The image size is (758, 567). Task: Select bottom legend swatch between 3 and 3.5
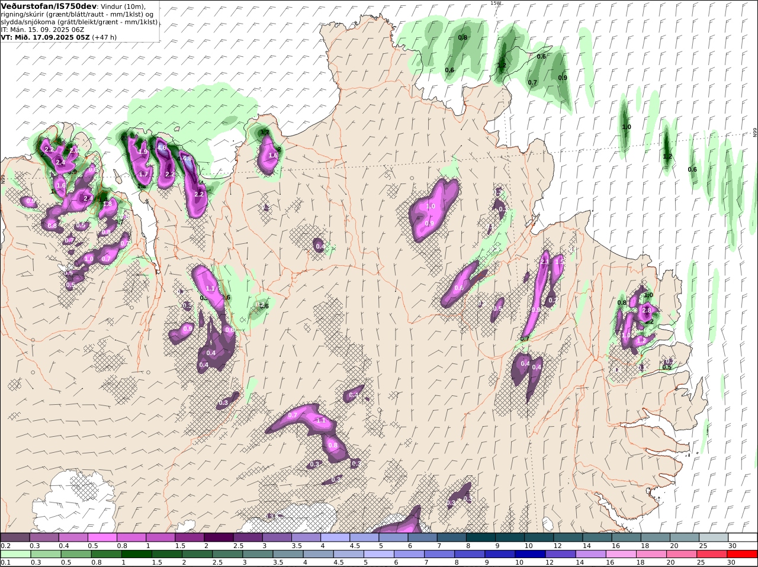pos(258,554)
